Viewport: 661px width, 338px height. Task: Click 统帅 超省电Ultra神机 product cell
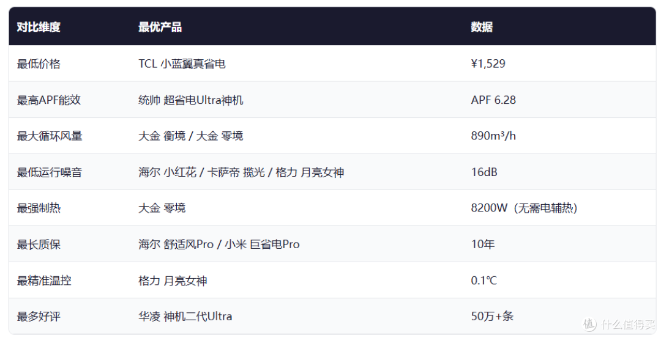[x=190, y=100]
